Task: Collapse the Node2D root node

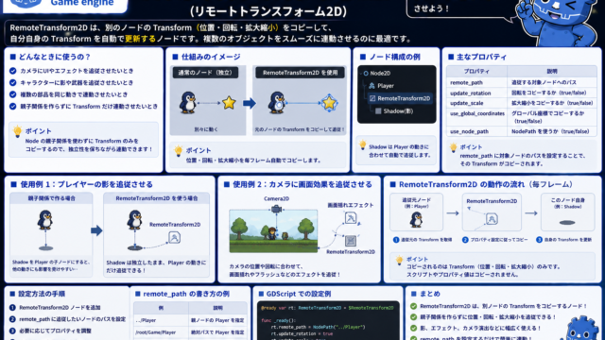Action: pyautogui.click(x=366, y=74)
